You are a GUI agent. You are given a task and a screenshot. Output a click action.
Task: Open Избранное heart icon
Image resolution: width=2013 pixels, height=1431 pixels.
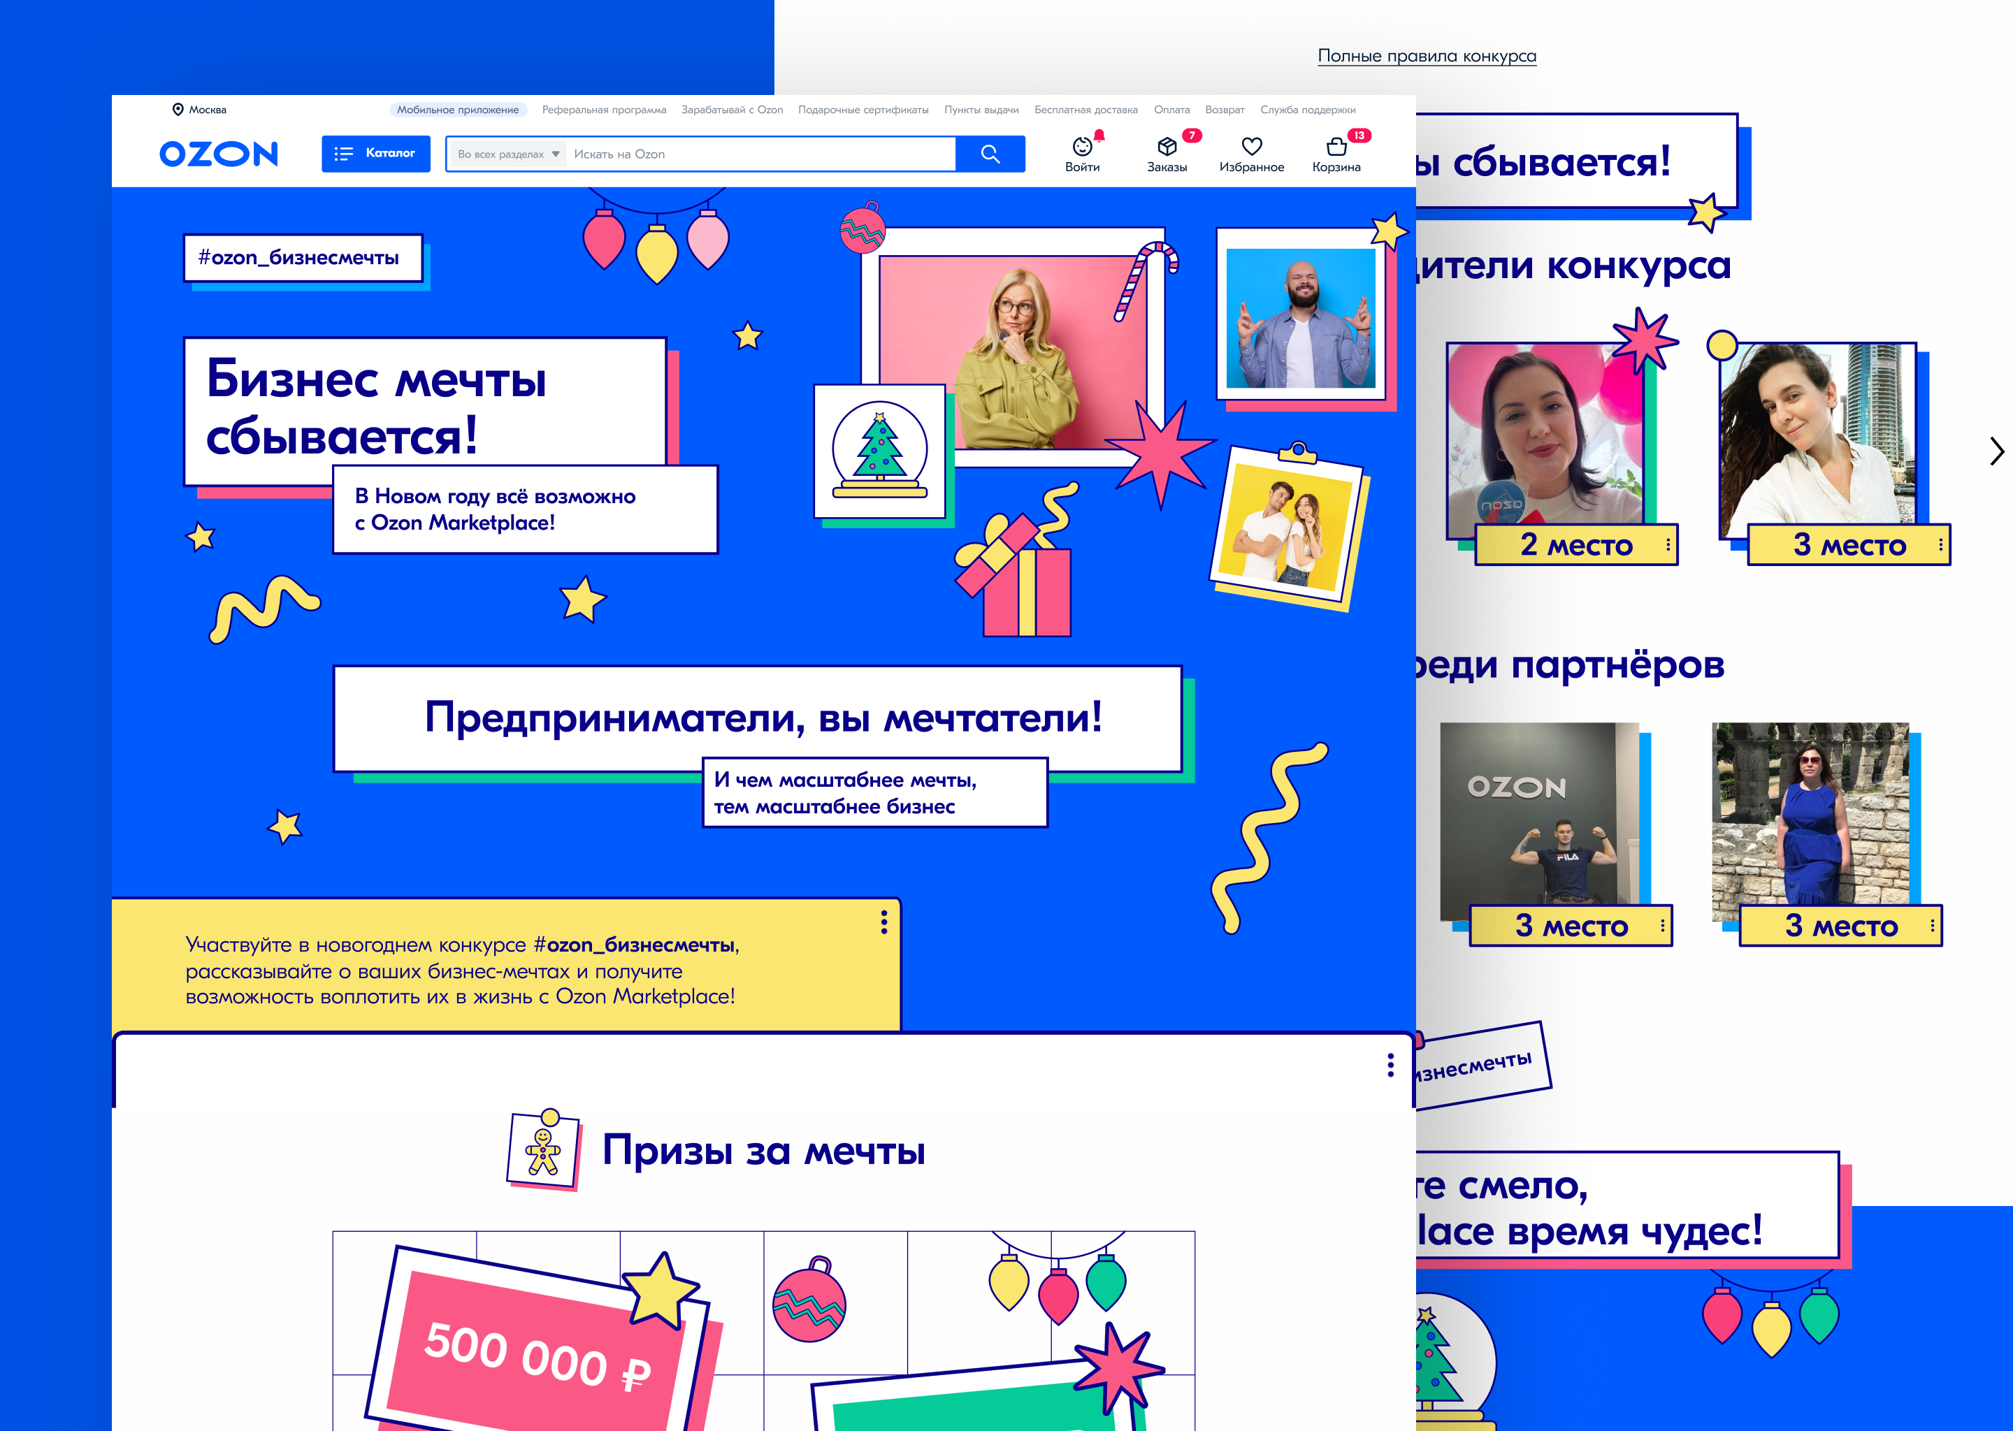[x=1252, y=146]
